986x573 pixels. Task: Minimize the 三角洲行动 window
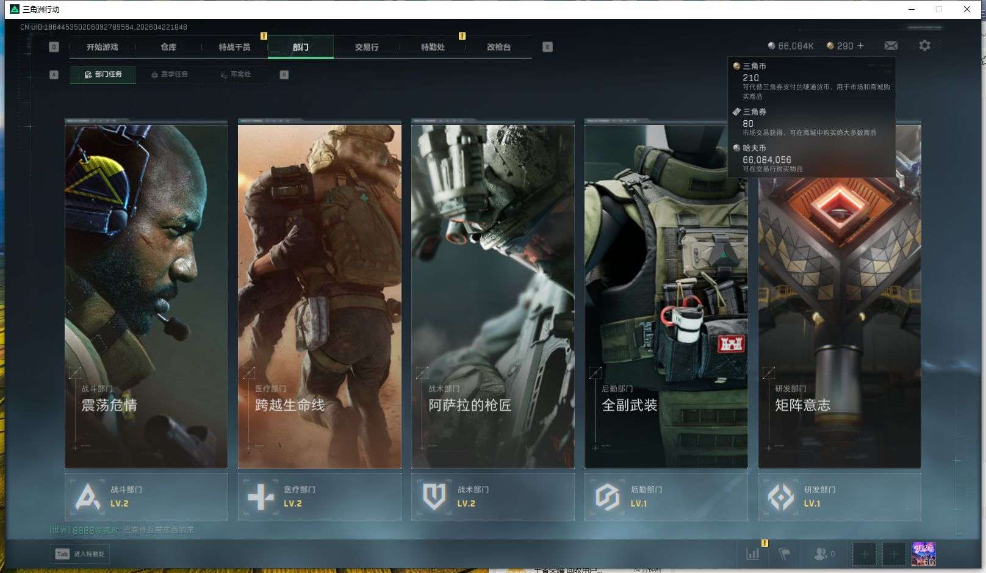click(912, 9)
